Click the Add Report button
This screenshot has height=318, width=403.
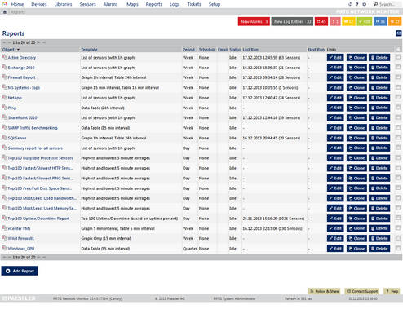pos(20,271)
